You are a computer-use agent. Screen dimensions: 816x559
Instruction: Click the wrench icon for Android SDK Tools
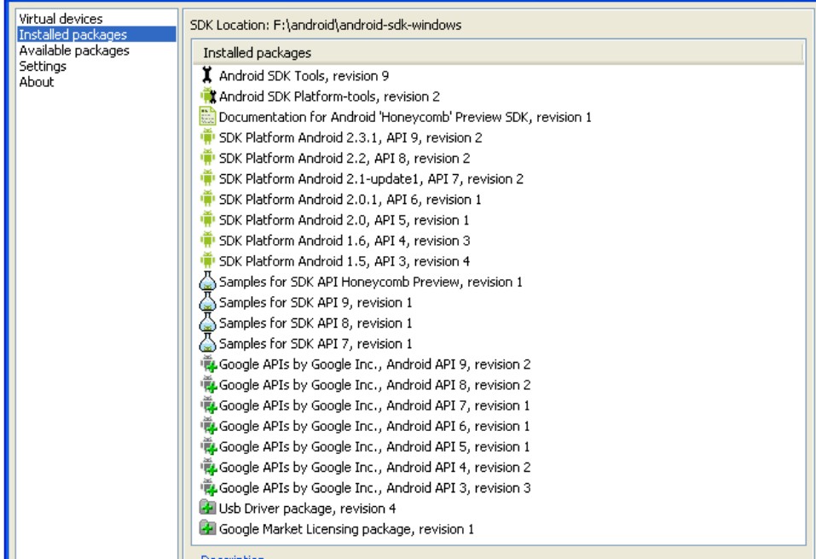[x=207, y=76]
